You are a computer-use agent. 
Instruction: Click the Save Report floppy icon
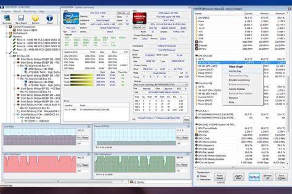click(x=21, y=18)
